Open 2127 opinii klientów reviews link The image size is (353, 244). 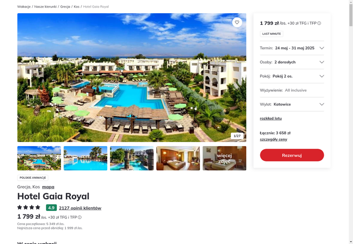point(80,208)
